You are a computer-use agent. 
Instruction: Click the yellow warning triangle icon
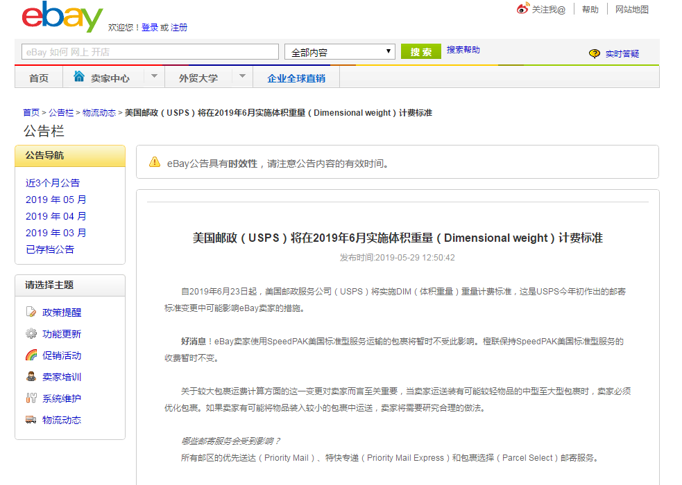155,162
